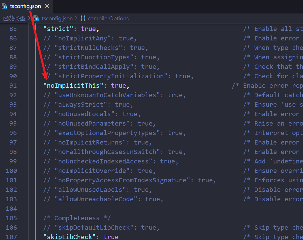Click the "allowUnusedLabels" commented line
This screenshot has height=240, width=303.
(97, 190)
